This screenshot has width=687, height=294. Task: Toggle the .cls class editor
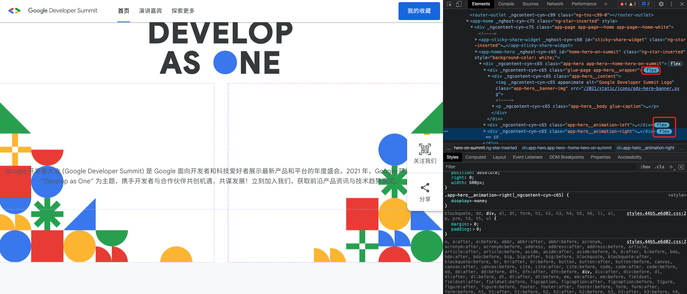pyautogui.click(x=659, y=167)
